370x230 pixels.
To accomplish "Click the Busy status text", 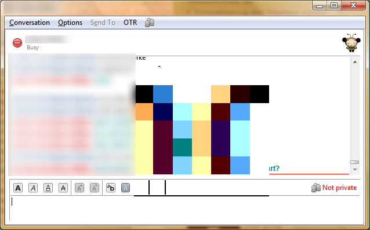I will pos(33,48).
